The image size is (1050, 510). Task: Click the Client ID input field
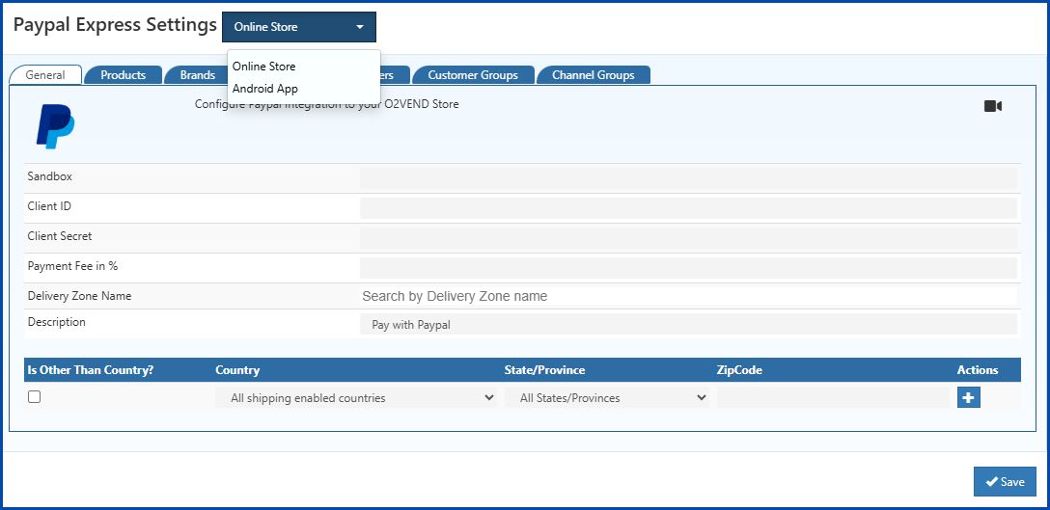point(688,208)
